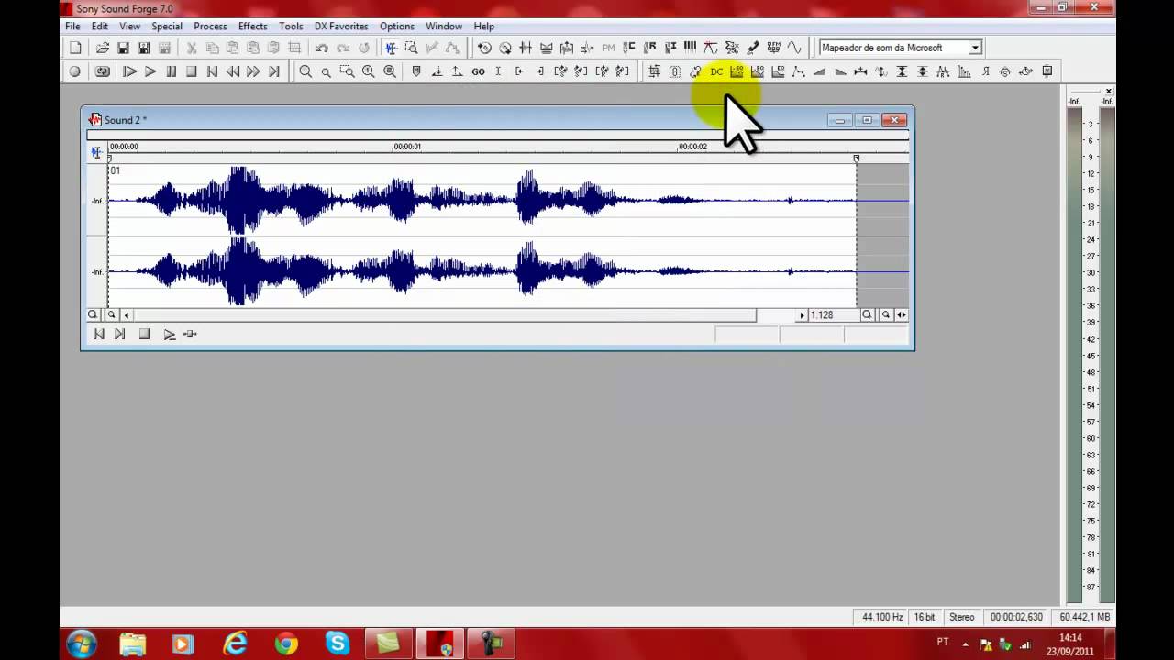
Task: Click the Fade Out icon
Action: (840, 71)
